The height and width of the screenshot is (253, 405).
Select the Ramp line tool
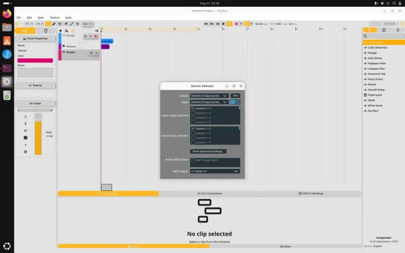[x=72, y=24]
